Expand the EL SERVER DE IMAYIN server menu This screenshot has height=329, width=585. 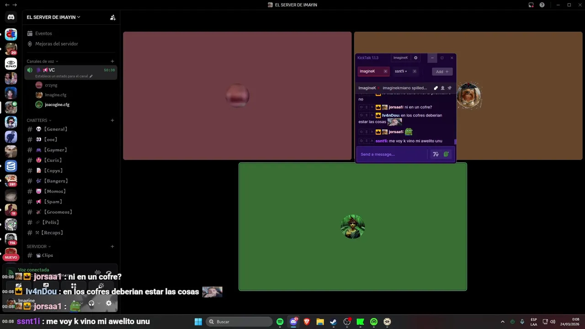pyautogui.click(x=53, y=17)
